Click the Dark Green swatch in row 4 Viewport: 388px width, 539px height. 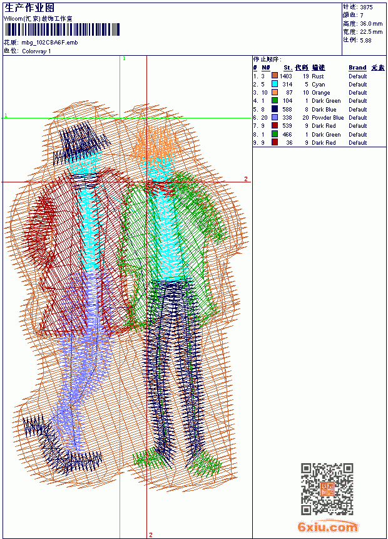(275, 100)
